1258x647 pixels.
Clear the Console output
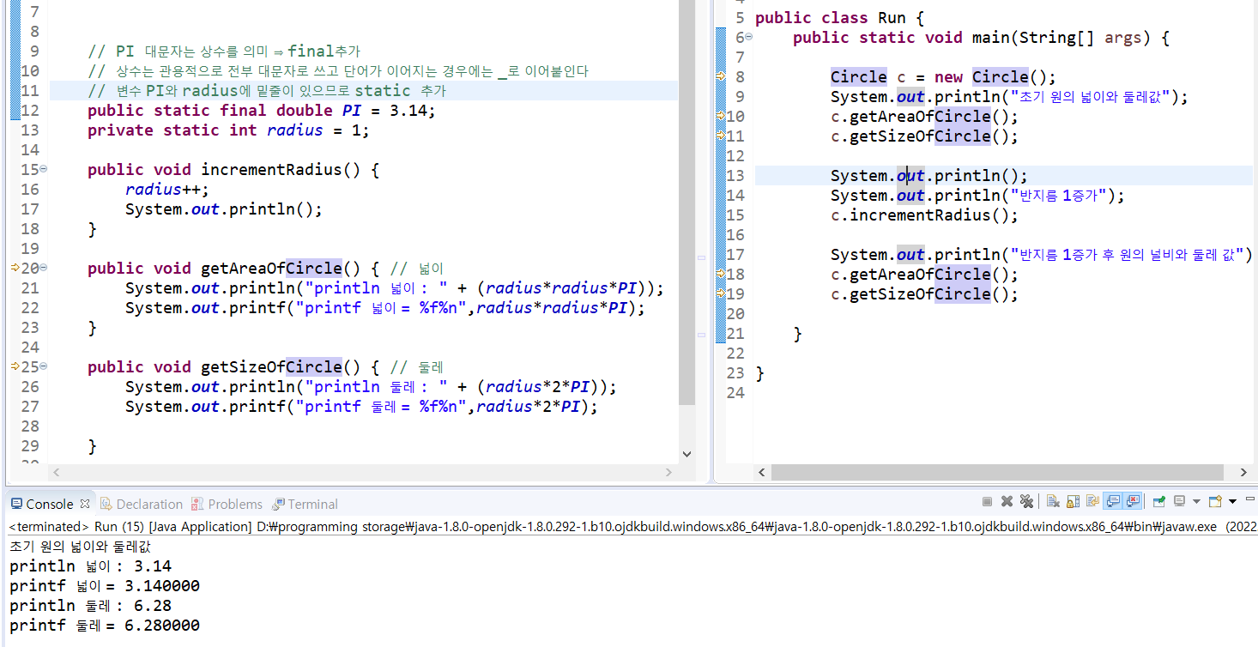coord(1053,502)
